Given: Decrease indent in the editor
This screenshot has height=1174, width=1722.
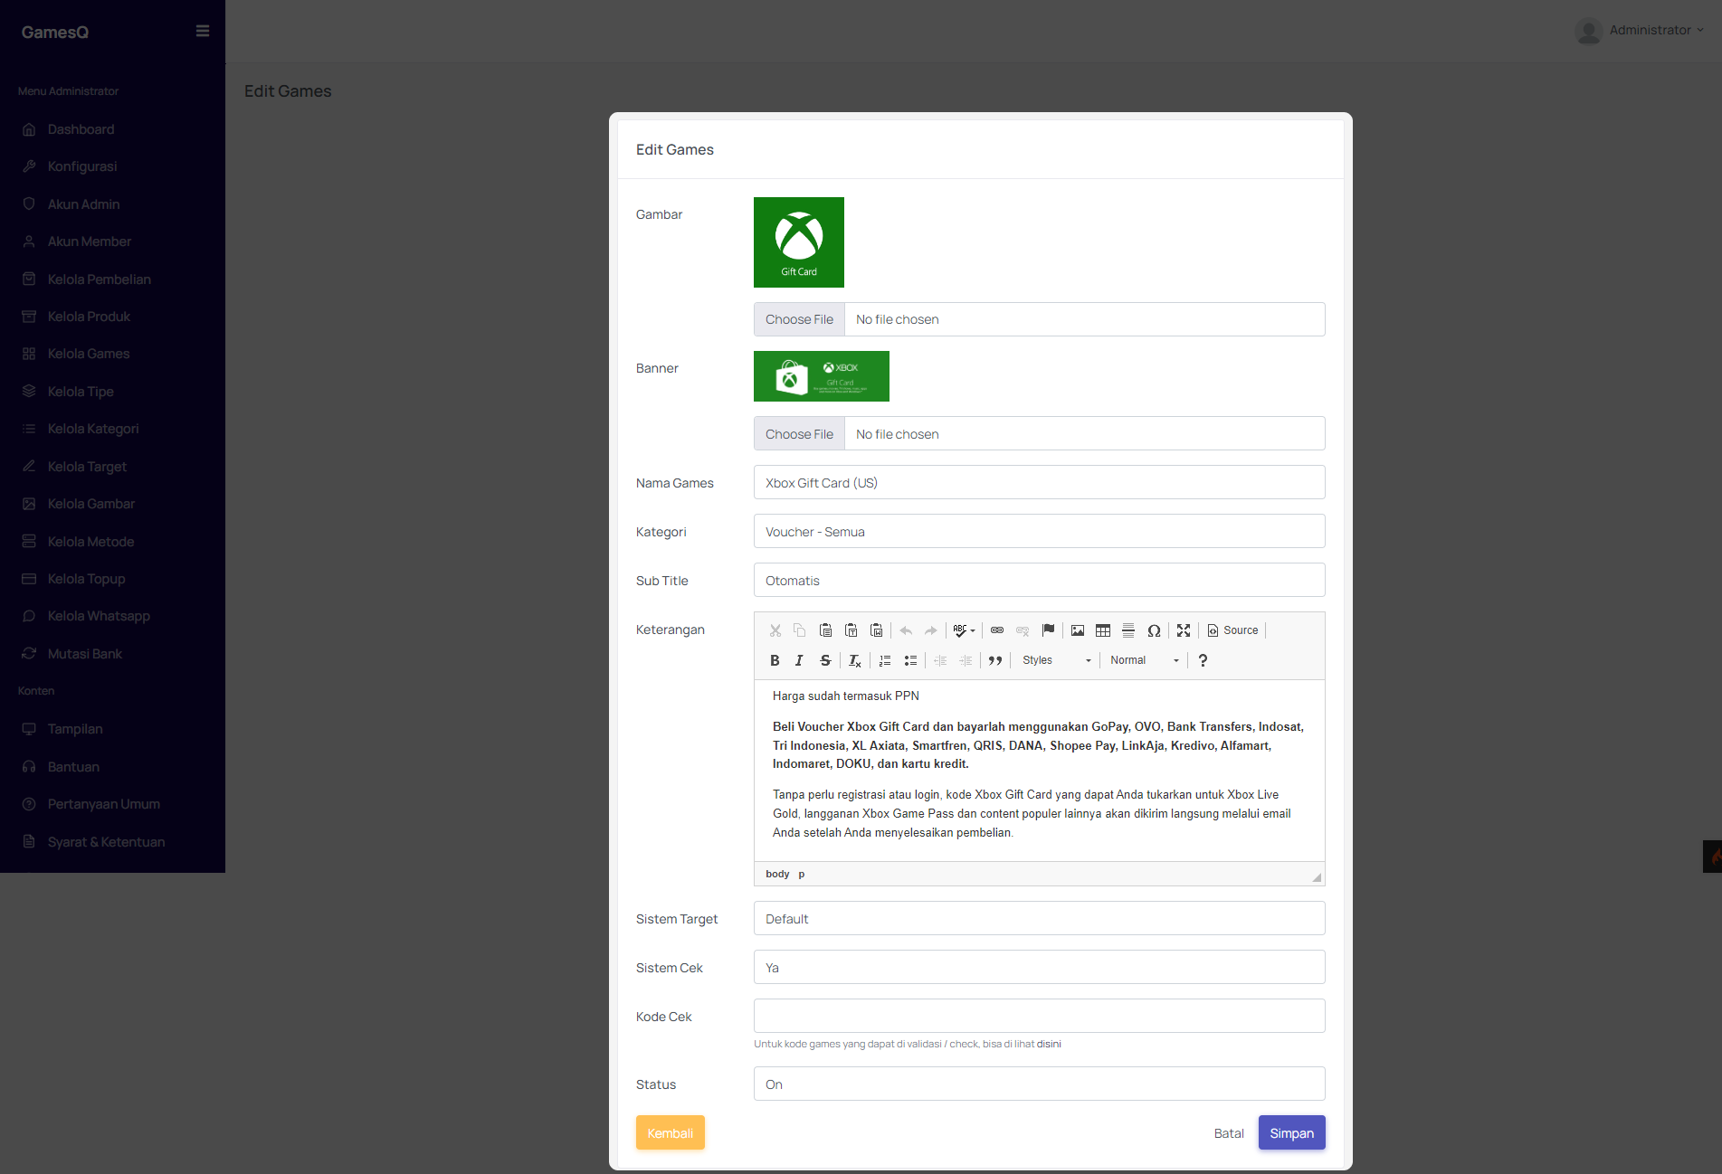Looking at the screenshot, I should click(940, 660).
